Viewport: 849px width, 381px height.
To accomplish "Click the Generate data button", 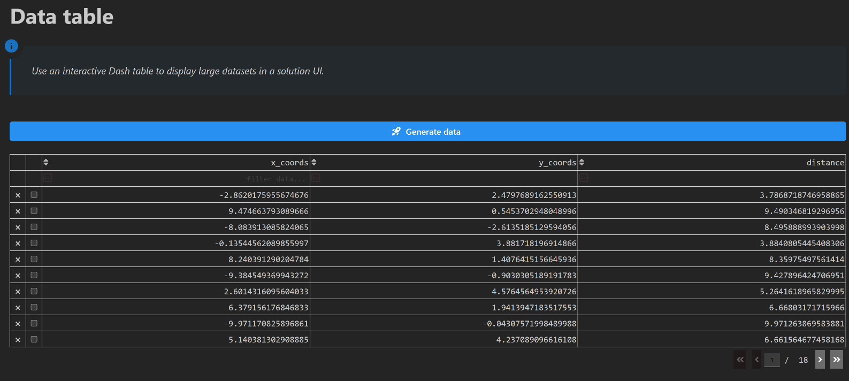I will pos(427,131).
